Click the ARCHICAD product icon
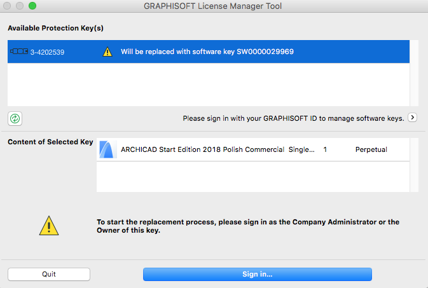 [107, 150]
